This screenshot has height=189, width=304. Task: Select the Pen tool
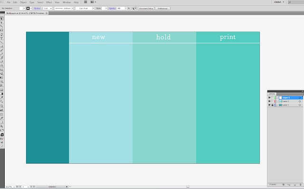(1, 35)
